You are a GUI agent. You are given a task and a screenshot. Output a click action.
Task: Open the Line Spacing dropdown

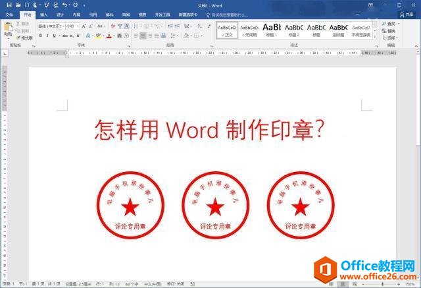point(174,36)
